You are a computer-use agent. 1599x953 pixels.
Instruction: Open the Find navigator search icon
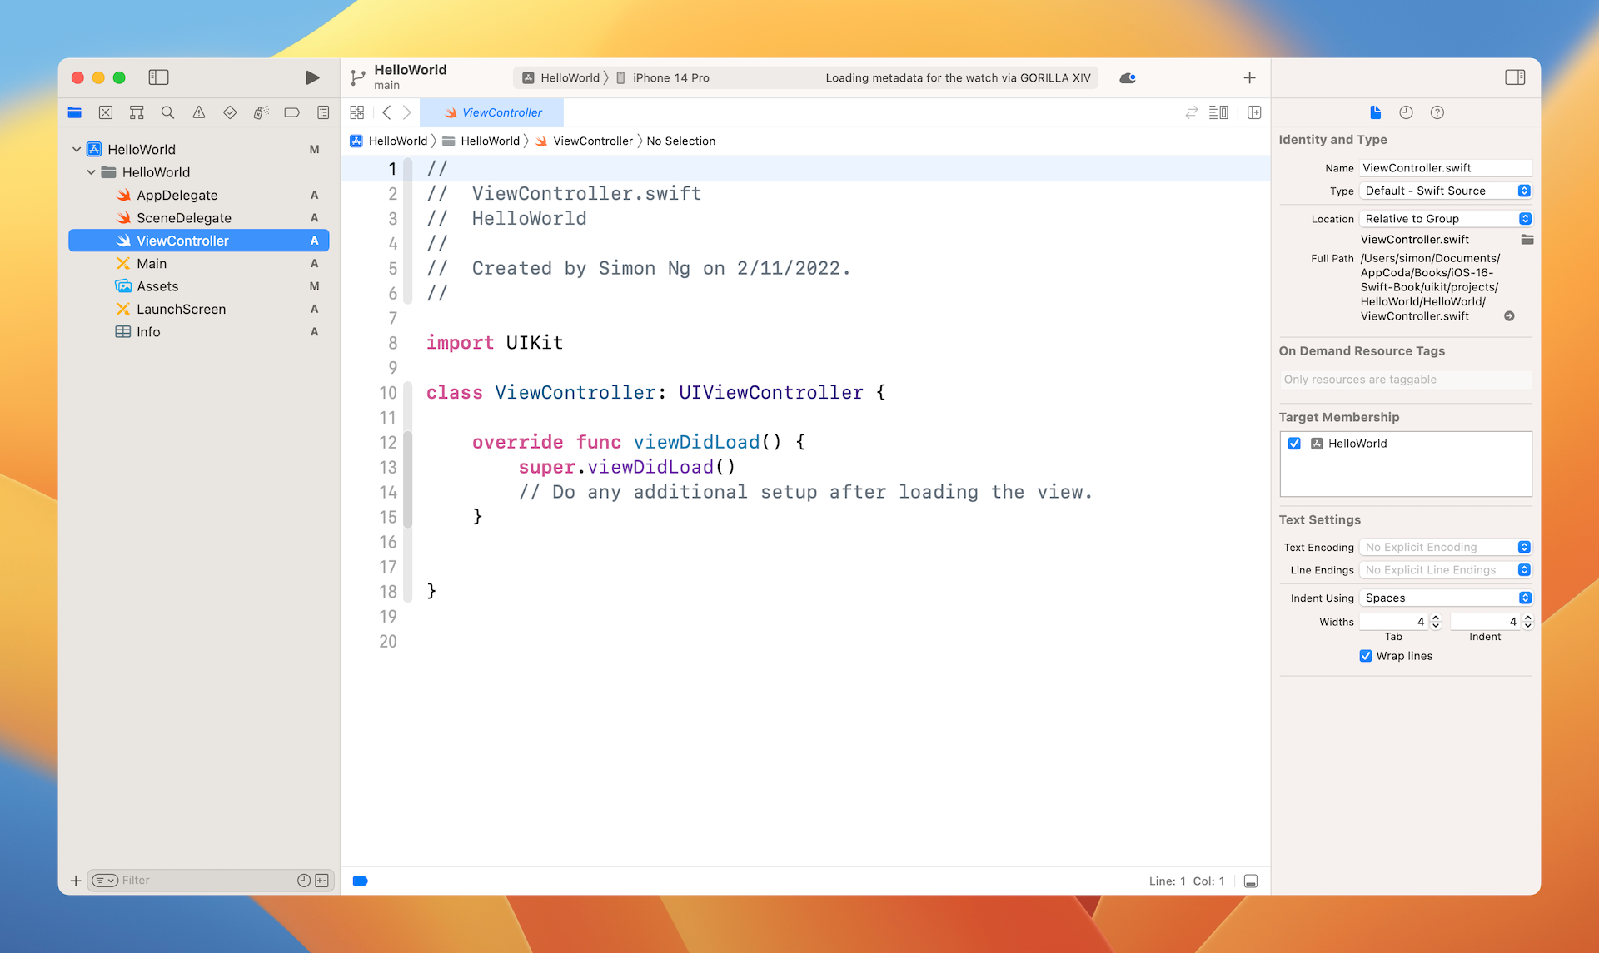click(167, 112)
